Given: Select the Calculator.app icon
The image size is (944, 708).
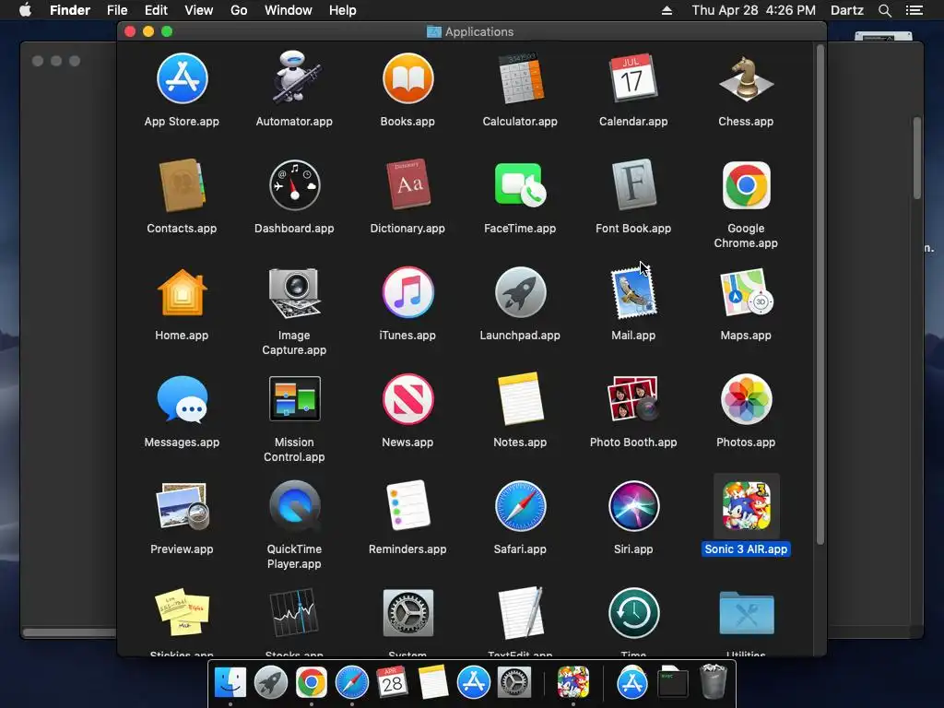Looking at the screenshot, I should coord(520,79).
